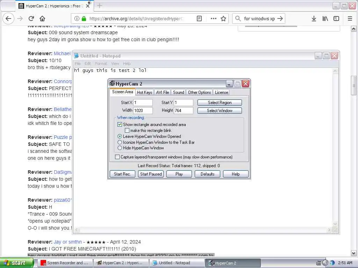The height and width of the screenshot is (268, 358).
Task: Select Hide HyperCam Window option
Action: 120,148
